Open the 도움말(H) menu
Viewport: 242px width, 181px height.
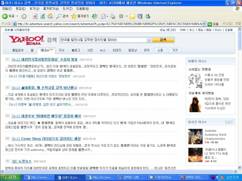click(83, 9)
